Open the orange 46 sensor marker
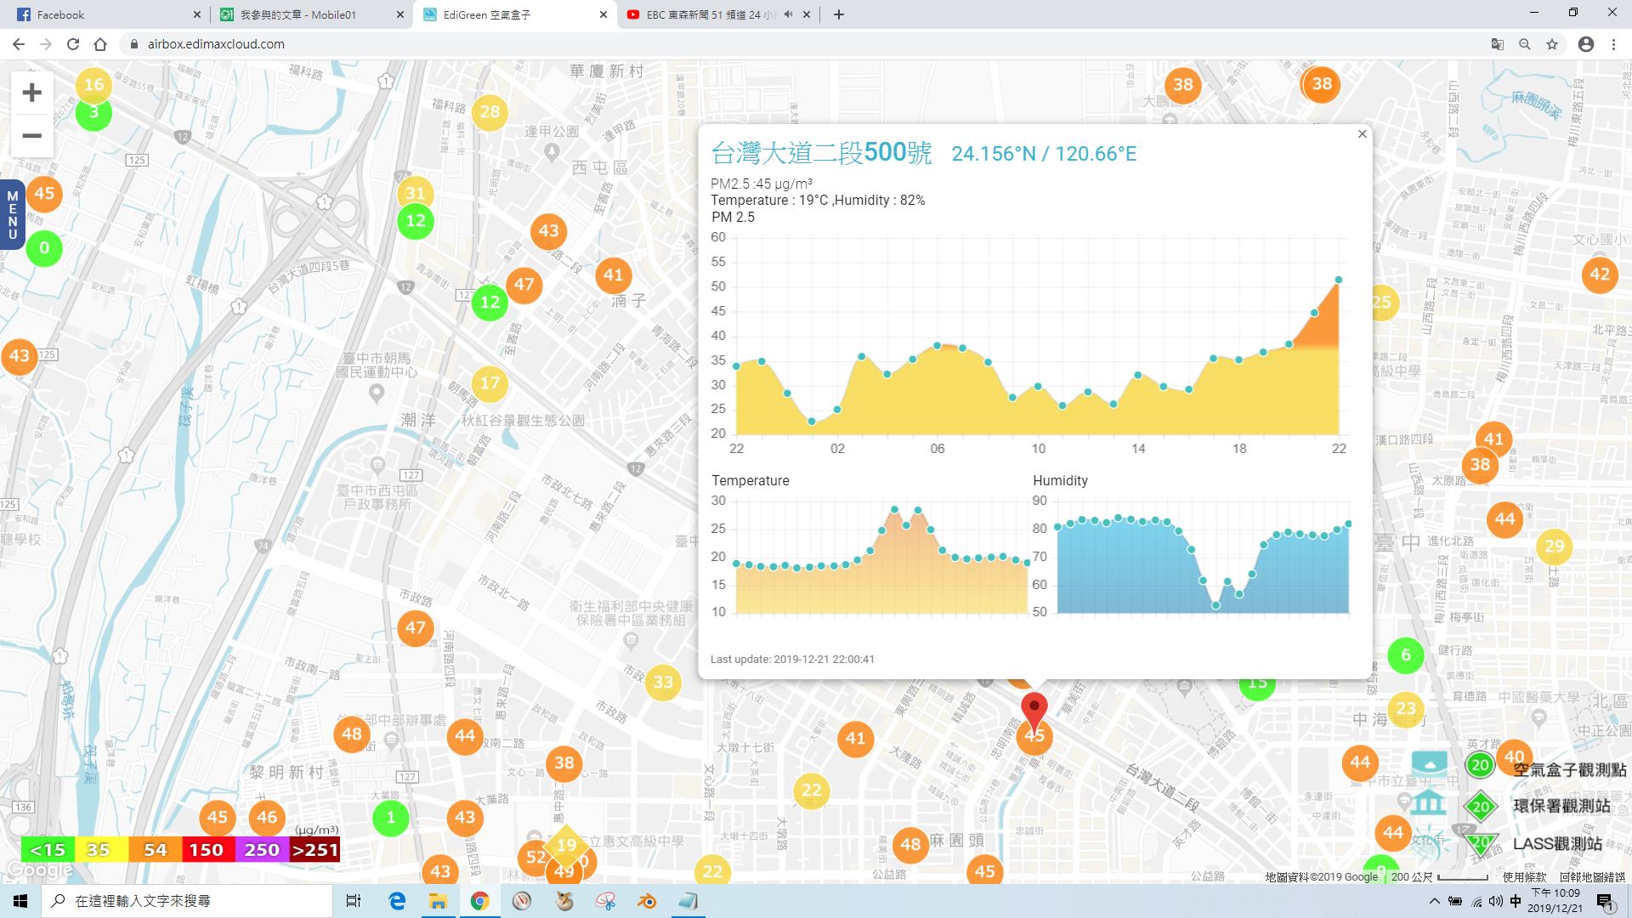The width and height of the screenshot is (1632, 918). (267, 818)
